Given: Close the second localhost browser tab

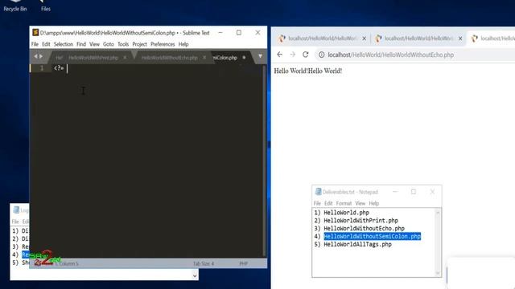Looking at the screenshot, I should pos(460,39).
